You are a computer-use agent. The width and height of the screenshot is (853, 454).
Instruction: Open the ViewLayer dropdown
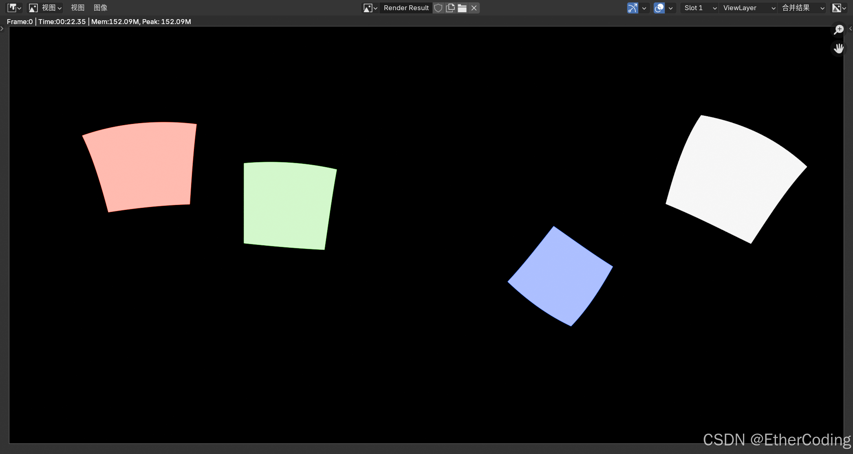(748, 8)
